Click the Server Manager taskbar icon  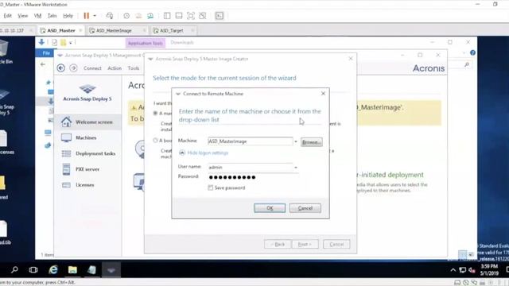tap(92, 270)
